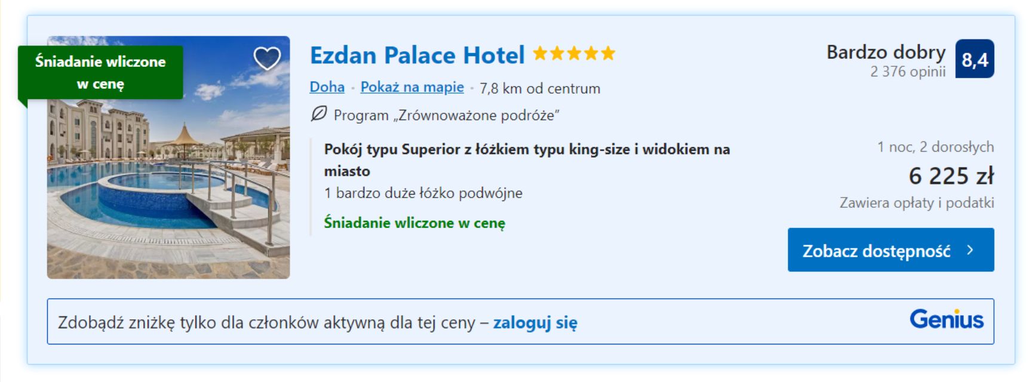Click the 6 225 zł price
Viewport: 1032px width, 382px height.
point(951,177)
